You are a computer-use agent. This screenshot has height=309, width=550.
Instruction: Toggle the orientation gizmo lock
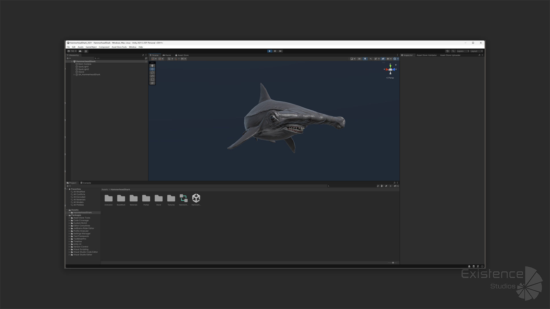tap(396, 65)
